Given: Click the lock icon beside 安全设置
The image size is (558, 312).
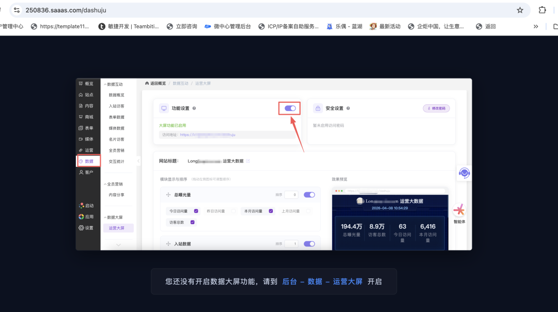Looking at the screenshot, I should pyautogui.click(x=318, y=108).
